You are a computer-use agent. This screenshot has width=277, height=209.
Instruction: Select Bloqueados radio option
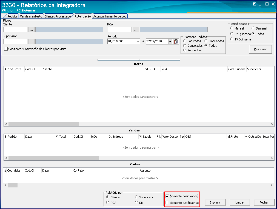(206, 41)
